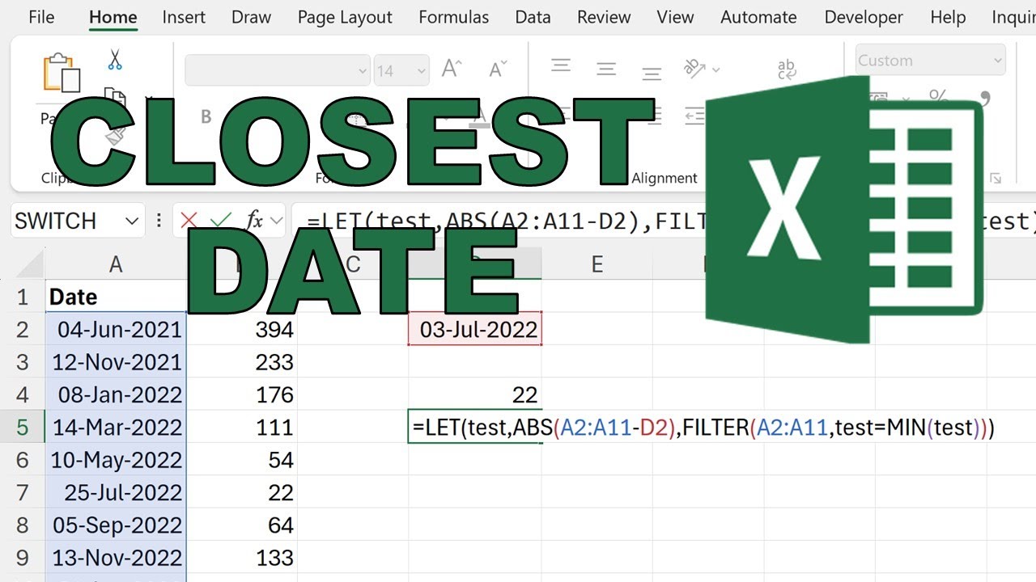Select cell containing 176
Image resolution: width=1036 pixels, height=582 pixels.
click(x=242, y=394)
